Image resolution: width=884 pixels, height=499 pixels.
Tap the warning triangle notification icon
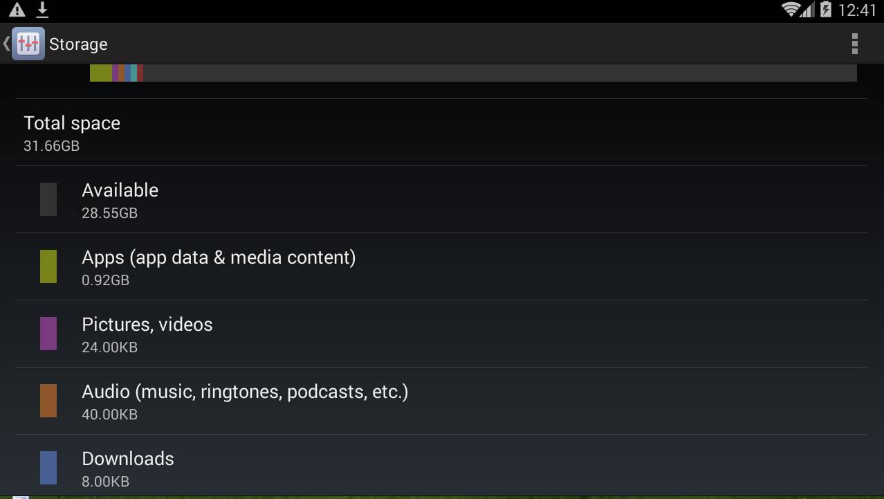pos(17,10)
